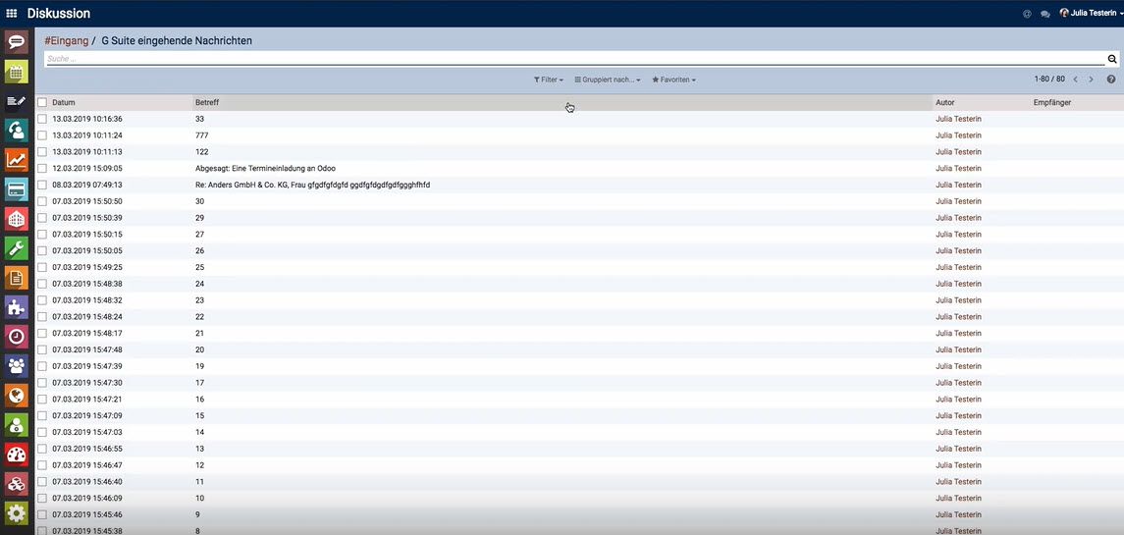Check the row dated 13.03.2019 10:16:36
Image resolution: width=1124 pixels, height=535 pixels.
[42, 119]
